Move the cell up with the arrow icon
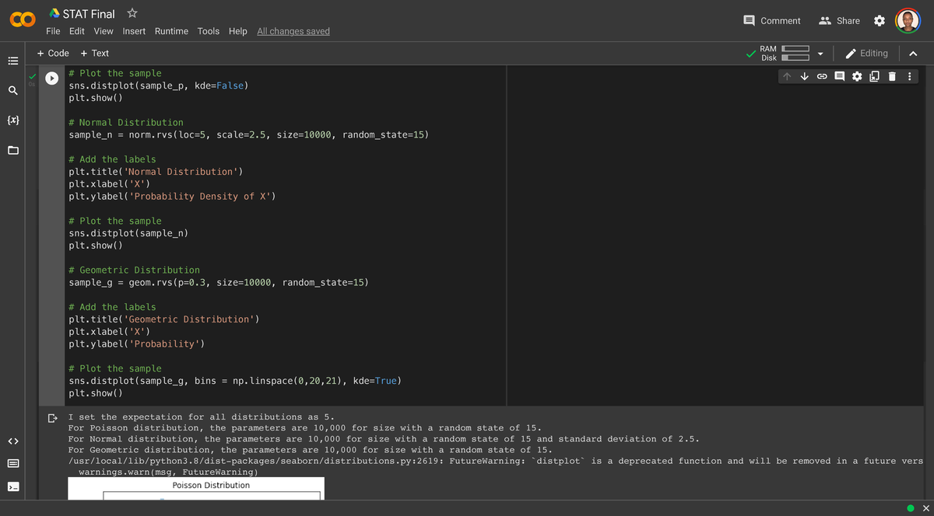This screenshot has width=934, height=516. tap(786, 75)
